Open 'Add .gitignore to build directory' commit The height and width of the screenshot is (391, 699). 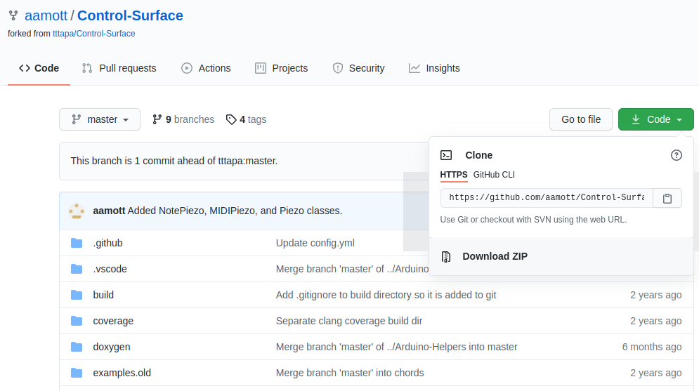[386, 295]
